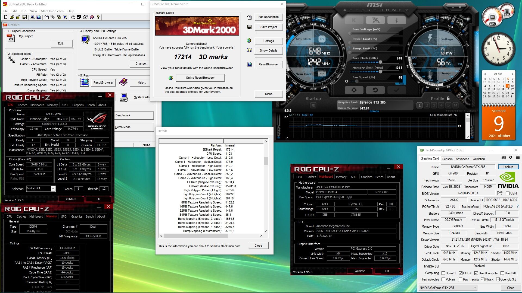Screen dimensions: 522x293
Task: Click the calendar previous-month arrow
Action: tap(484, 74)
